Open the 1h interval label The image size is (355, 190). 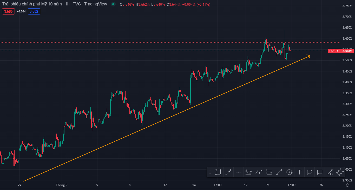[x=67, y=4]
